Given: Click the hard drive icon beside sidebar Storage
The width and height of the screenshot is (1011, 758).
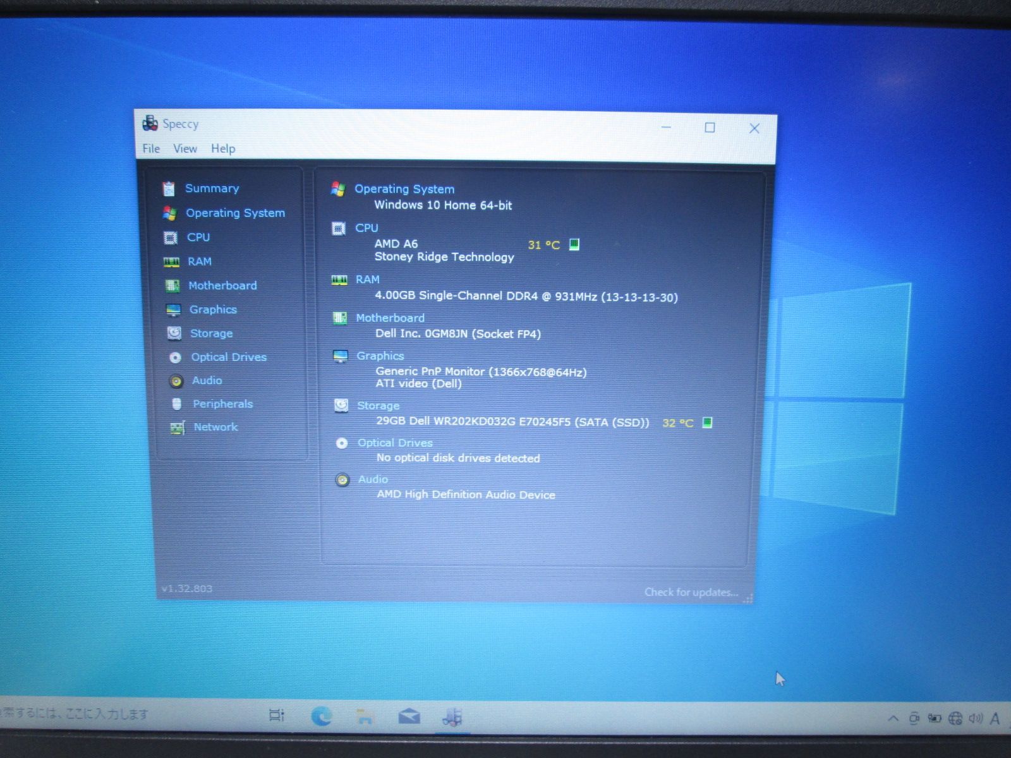Looking at the screenshot, I should [174, 333].
